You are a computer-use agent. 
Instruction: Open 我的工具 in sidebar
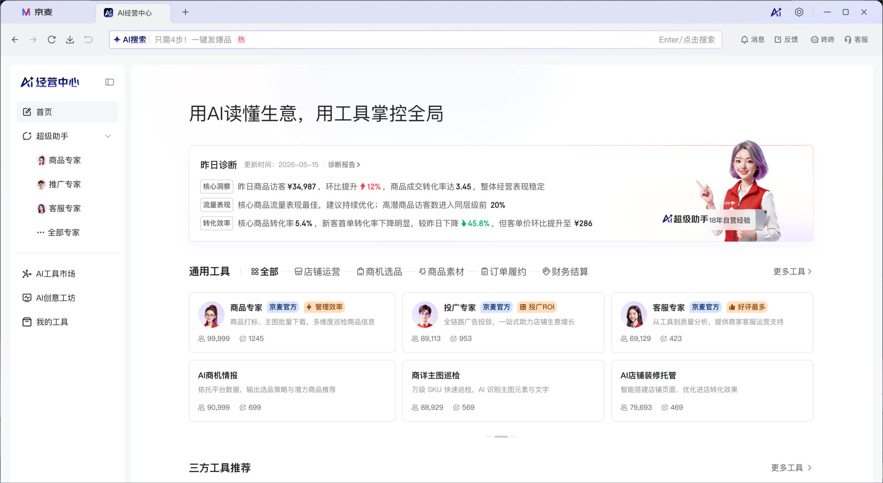[x=67, y=322]
